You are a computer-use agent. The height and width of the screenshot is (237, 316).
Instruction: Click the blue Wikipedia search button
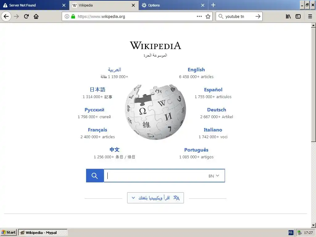(95, 176)
